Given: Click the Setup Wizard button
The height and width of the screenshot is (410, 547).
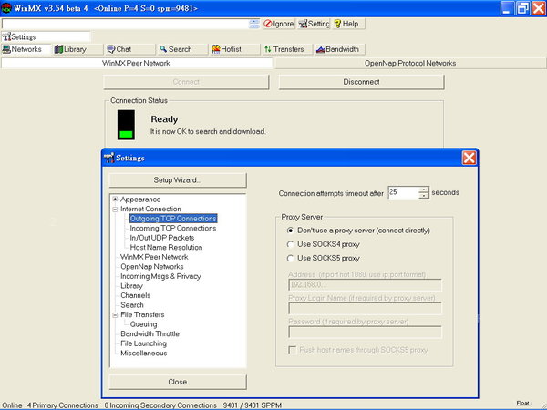Looking at the screenshot, I should [x=178, y=180].
